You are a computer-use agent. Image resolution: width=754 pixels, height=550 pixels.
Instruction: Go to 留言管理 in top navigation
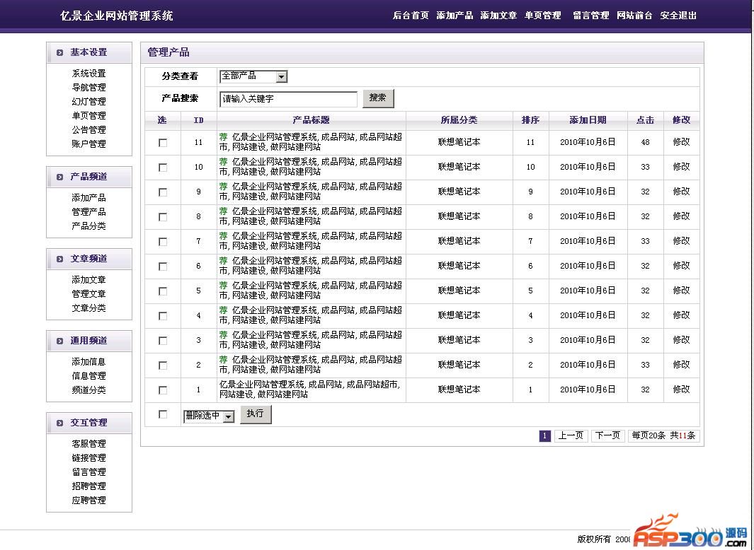point(590,16)
